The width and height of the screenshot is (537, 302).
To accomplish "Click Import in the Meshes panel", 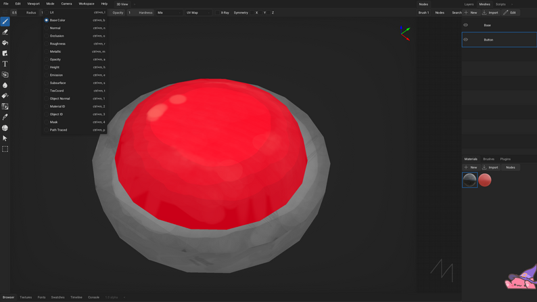I will click(490, 13).
